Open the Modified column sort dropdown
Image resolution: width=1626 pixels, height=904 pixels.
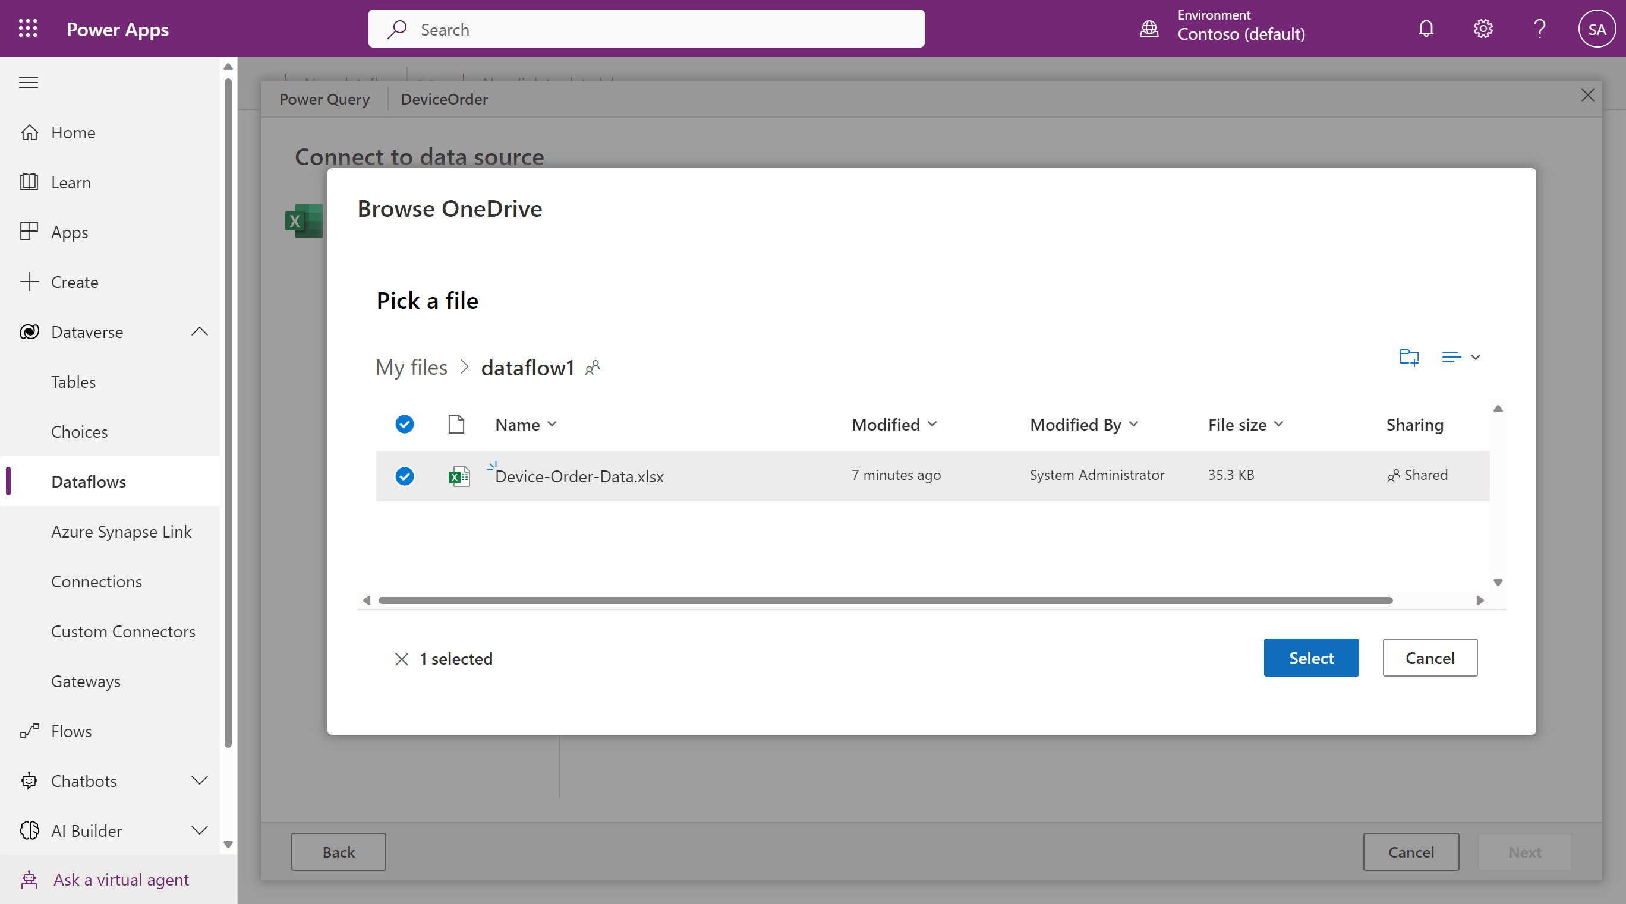(933, 424)
